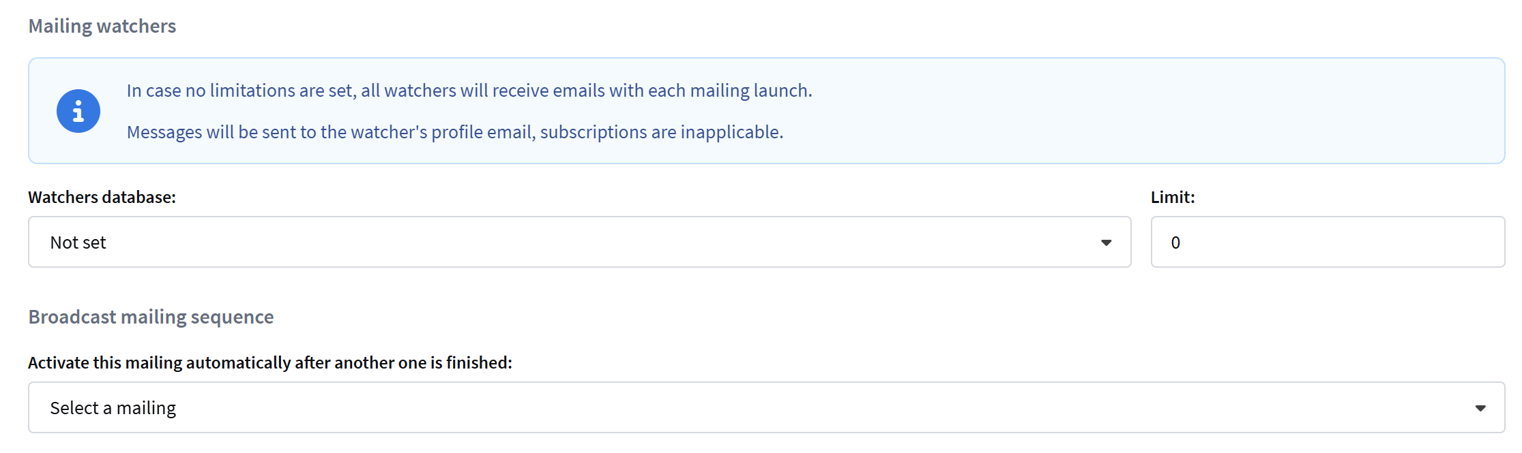The image size is (1522, 453).
Task: Click the Select a mailing caret arrow
Action: click(x=1480, y=408)
